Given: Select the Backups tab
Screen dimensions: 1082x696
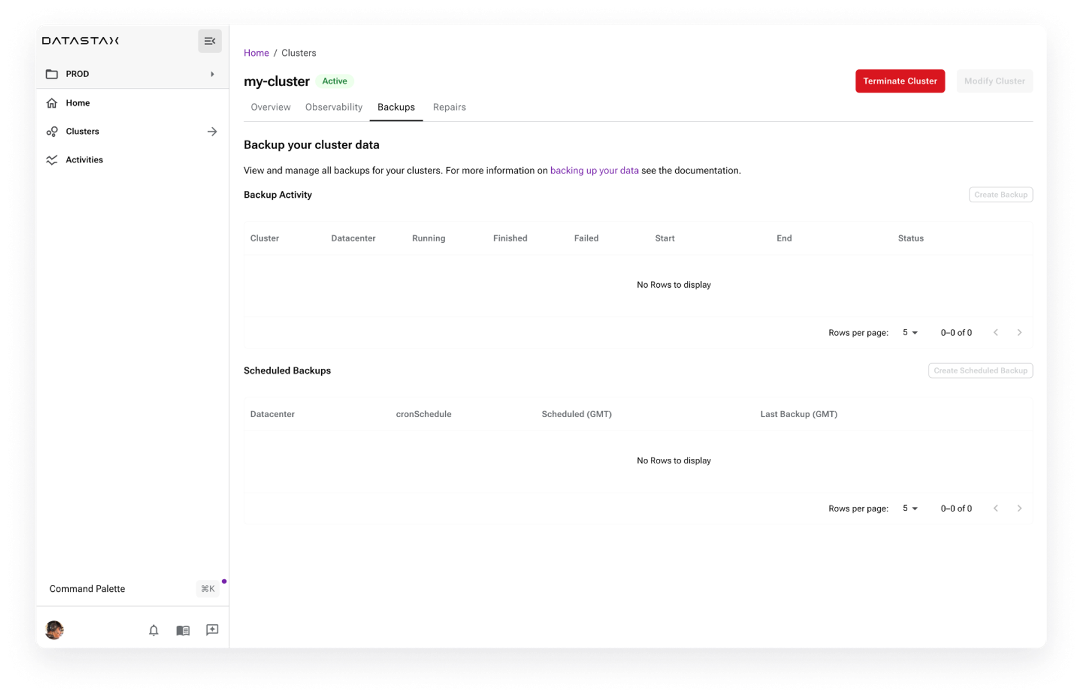Looking at the screenshot, I should (396, 107).
